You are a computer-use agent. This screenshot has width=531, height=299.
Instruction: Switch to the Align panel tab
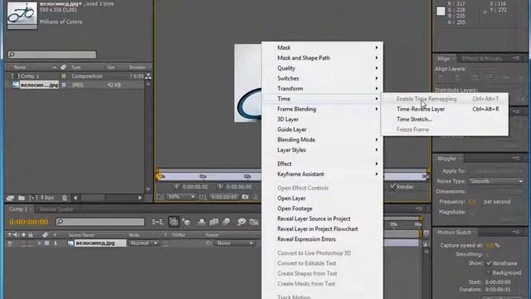(443, 59)
